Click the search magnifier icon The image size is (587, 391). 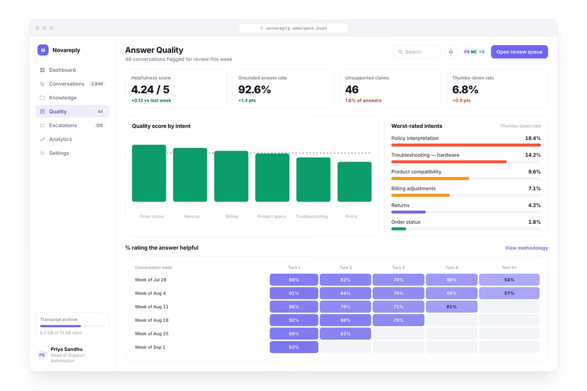pos(401,52)
